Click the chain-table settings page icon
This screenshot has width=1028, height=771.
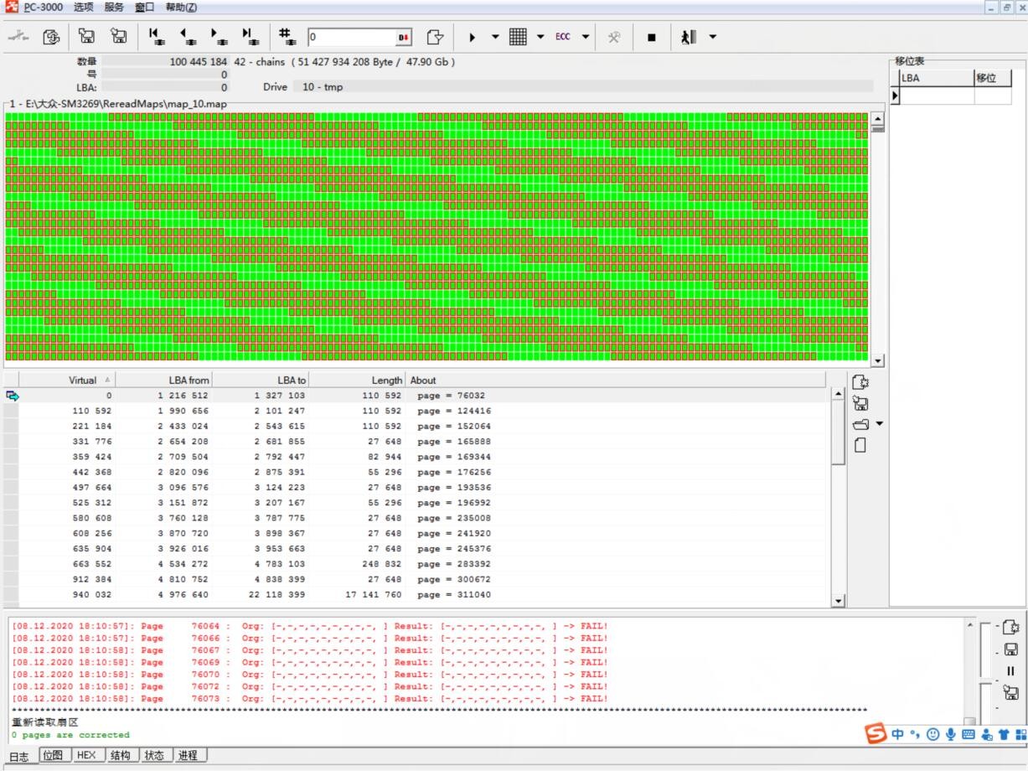click(860, 382)
